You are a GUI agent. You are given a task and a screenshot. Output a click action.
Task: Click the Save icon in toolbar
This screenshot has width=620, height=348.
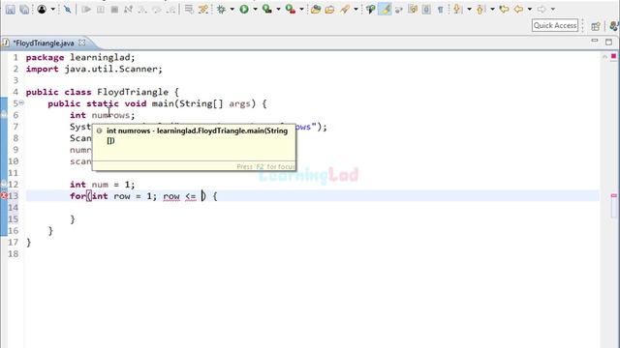coord(11,9)
